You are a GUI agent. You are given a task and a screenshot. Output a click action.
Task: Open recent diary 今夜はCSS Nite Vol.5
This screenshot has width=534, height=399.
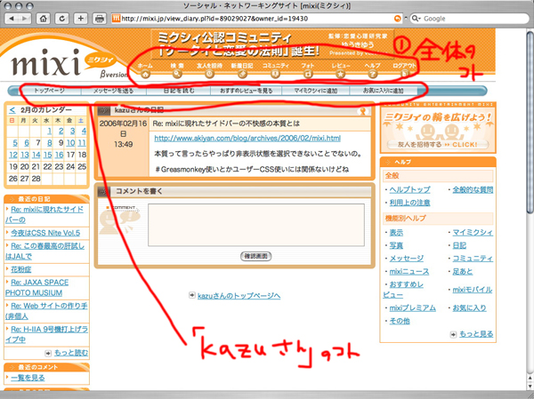tap(45, 233)
